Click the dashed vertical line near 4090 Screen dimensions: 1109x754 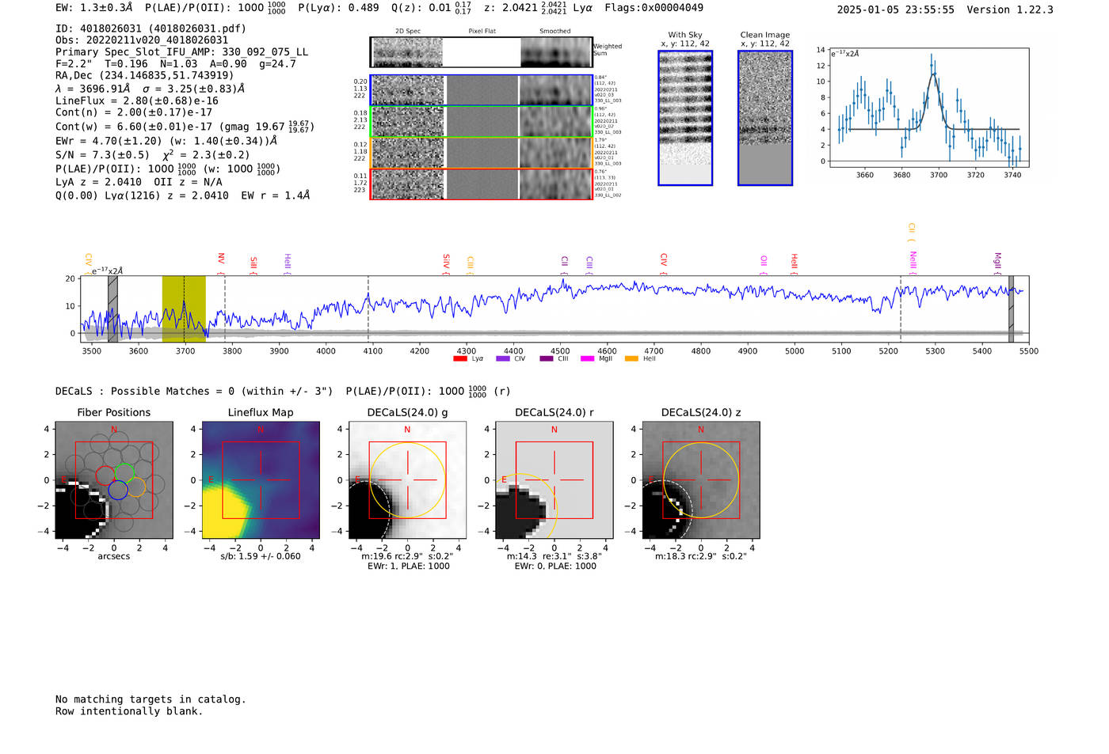coord(368,309)
